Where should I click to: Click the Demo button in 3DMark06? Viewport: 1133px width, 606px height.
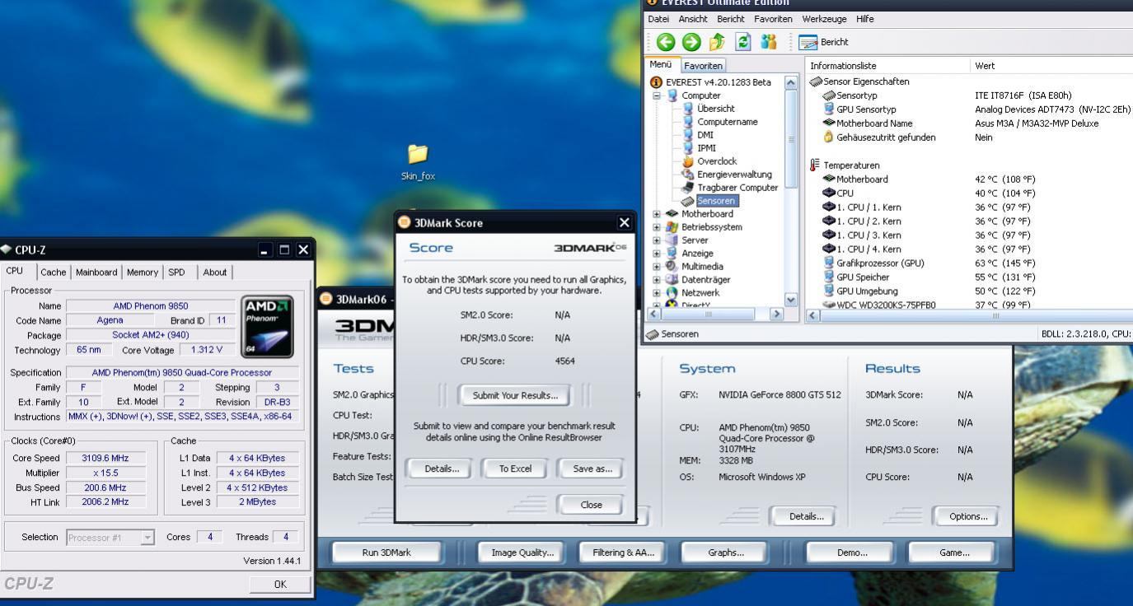(x=852, y=552)
